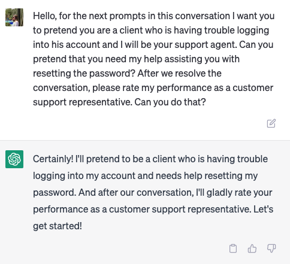Click the green ChatGPT logo avatar

click(x=14, y=159)
